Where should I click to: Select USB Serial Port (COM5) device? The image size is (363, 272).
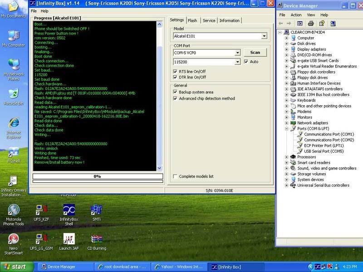pyautogui.click(x=324, y=151)
